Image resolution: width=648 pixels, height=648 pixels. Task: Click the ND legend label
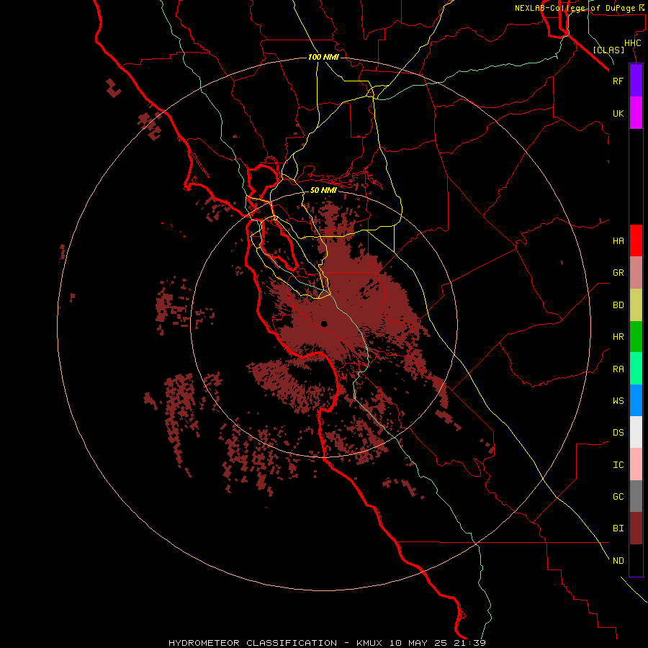pyautogui.click(x=618, y=561)
